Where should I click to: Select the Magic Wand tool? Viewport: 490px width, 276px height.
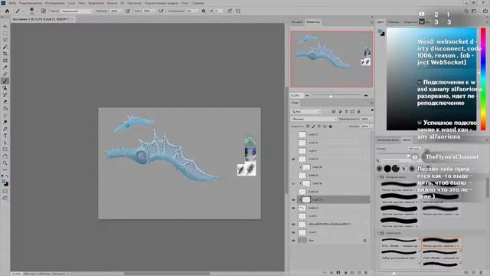5,47
